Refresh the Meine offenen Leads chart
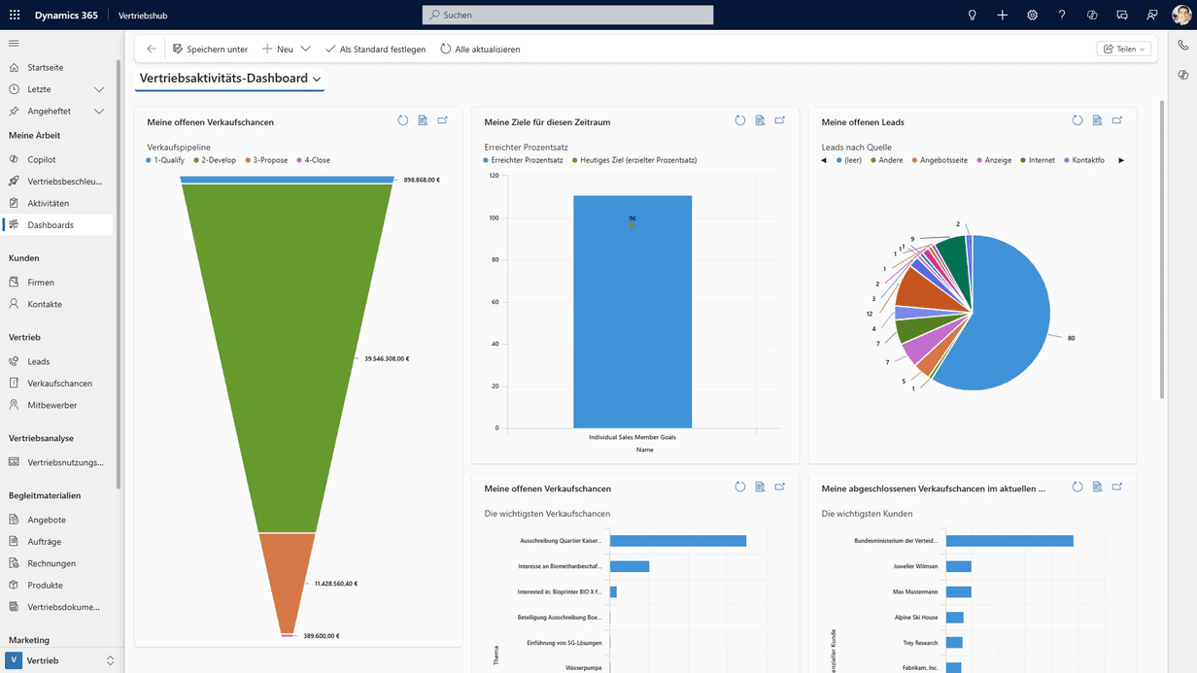 [x=1077, y=121]
